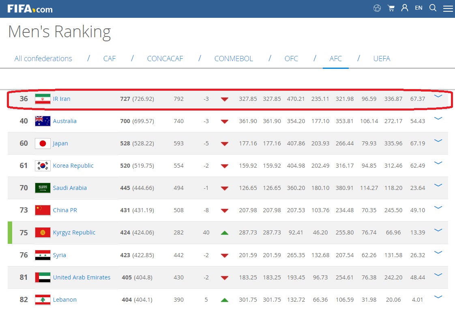The width and height of the screenshot is (455, 311).
Task: Open the shopping cart icon
Action: coord(391,8)
